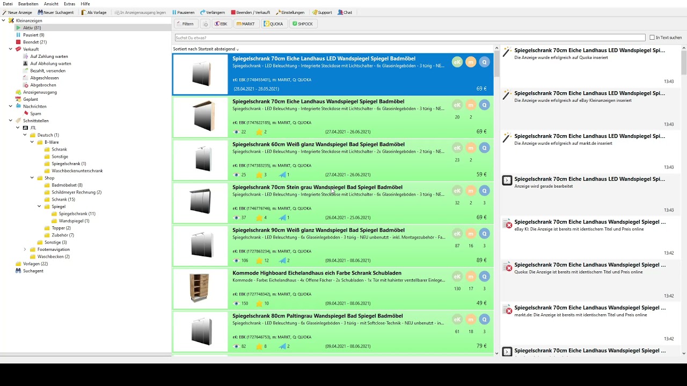Open the 'Sortiert nach Startzeit absteigend' sort dropdown
Screen dimensions: 687x386
click(x=206, y=49)
